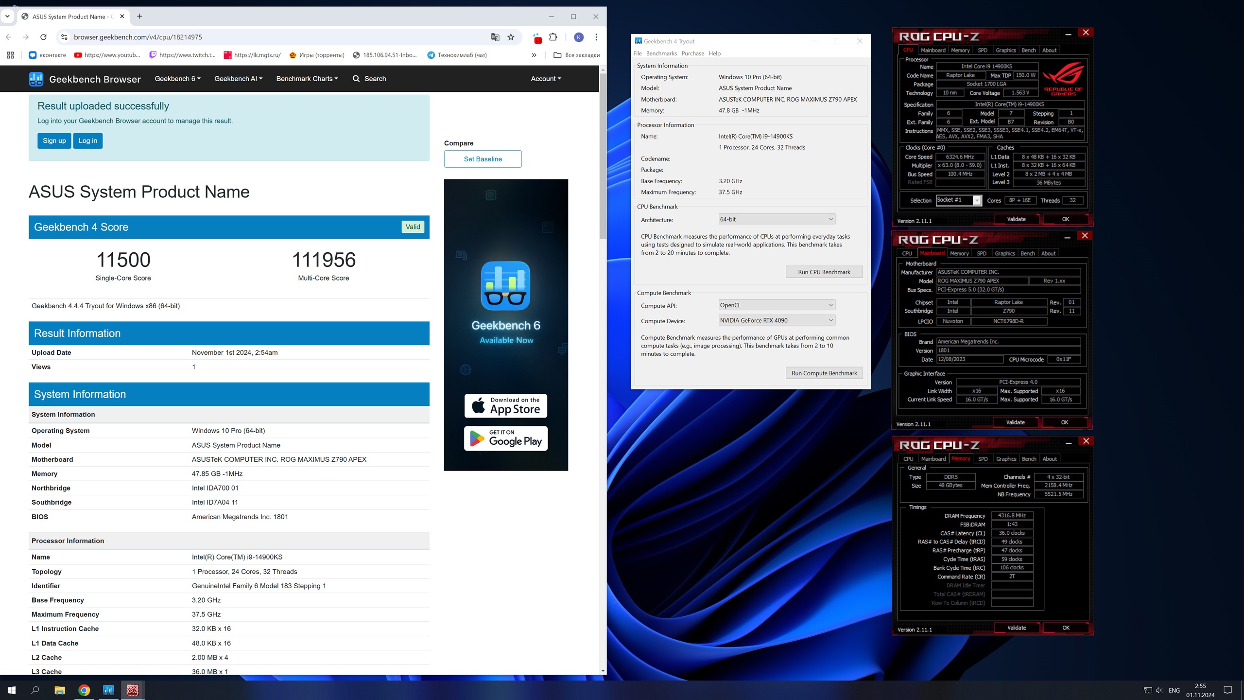Bookmark this page with the star icon
The width and height of the screenshot is (1244, 700).
click(x=511, y=37)
